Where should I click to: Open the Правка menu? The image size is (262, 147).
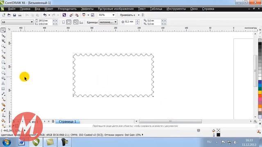pos(25,9)
